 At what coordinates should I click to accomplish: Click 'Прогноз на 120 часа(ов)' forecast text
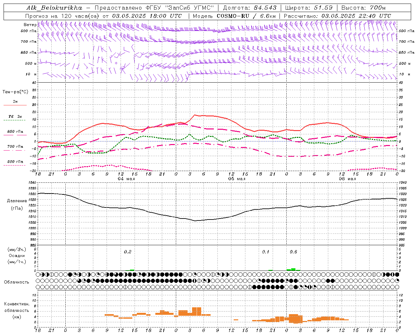(62, 16)
